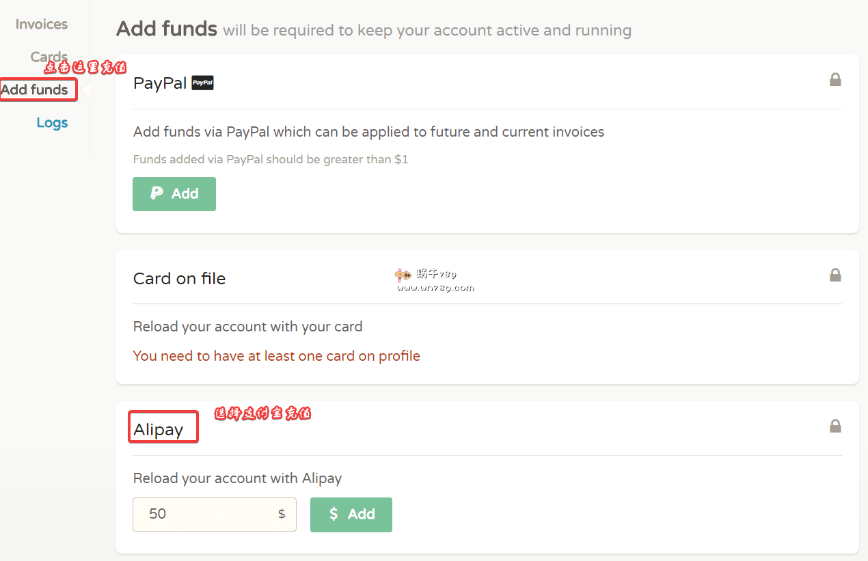The width and height of the screenshot is (868, 561).
Task: Select Add funds in the sidebar
Action: coord(35,90)
